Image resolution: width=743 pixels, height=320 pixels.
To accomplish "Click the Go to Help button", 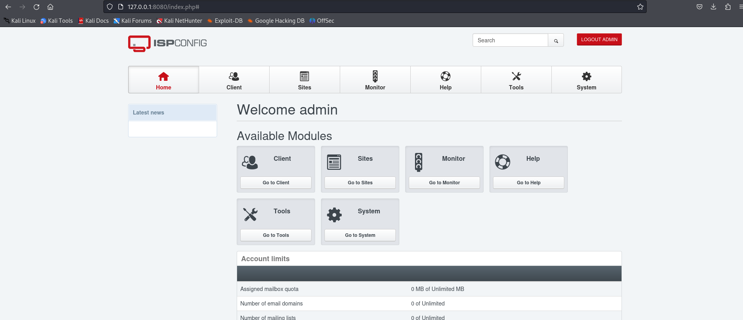I will pyautogui.click(x=528, y=183).
